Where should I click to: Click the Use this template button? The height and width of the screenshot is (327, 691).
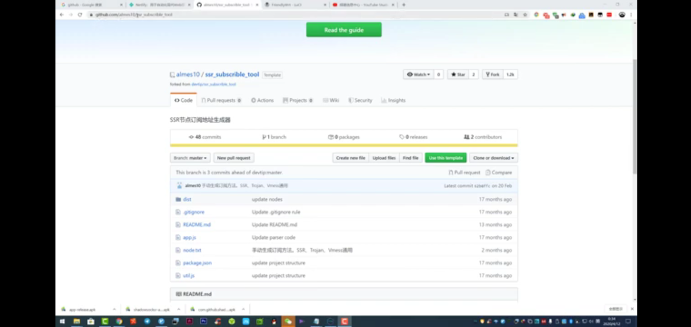(x=446, y=158)
